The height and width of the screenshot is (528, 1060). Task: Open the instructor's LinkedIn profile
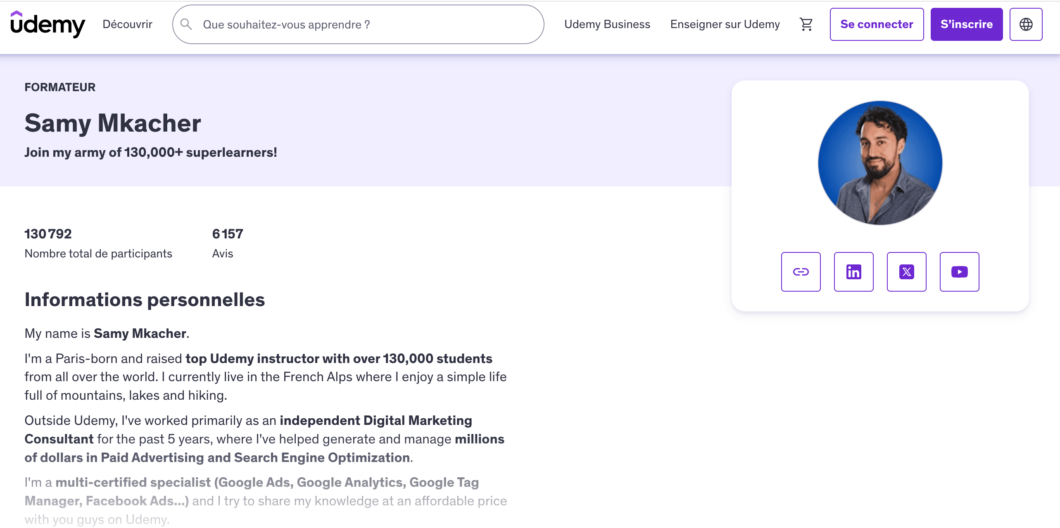coord(853,272)
